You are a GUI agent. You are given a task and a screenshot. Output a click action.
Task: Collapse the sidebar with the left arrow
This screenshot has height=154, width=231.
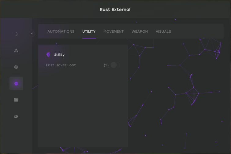pyautogui.click(x=32, y=34)
